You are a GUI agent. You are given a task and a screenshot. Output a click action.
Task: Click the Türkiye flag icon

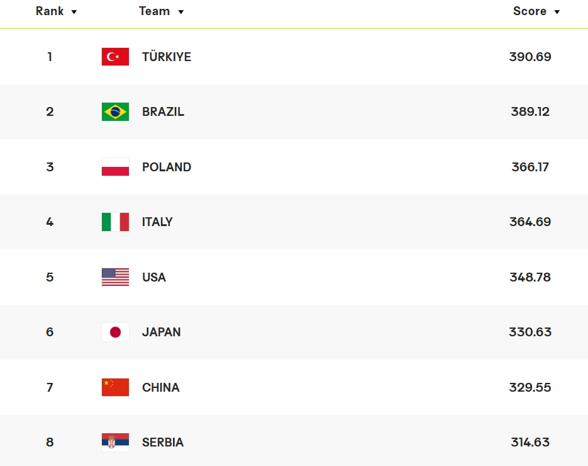pos(115,57)
